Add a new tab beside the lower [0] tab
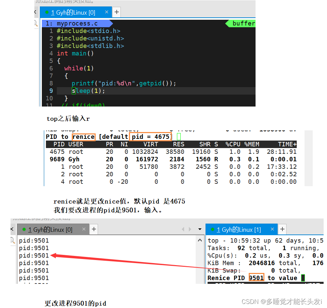This screenshot has width=327, height=308. tap(94, 229)
